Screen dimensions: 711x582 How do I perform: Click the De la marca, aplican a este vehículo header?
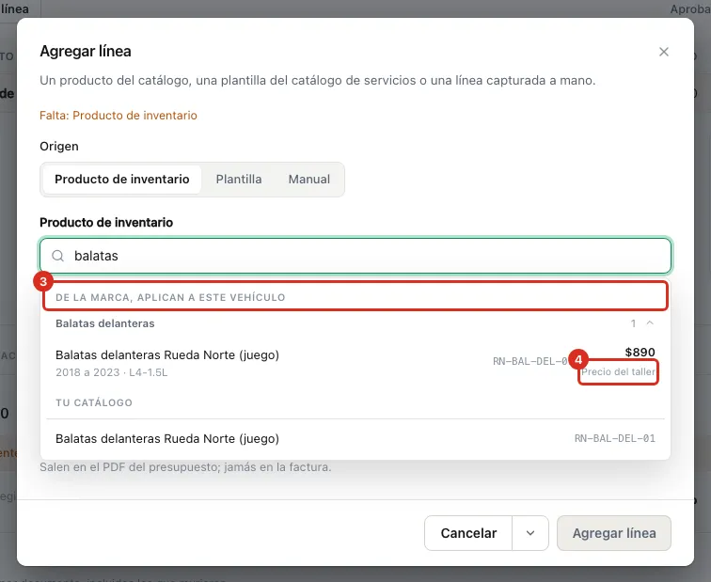[x=170, y=297]
